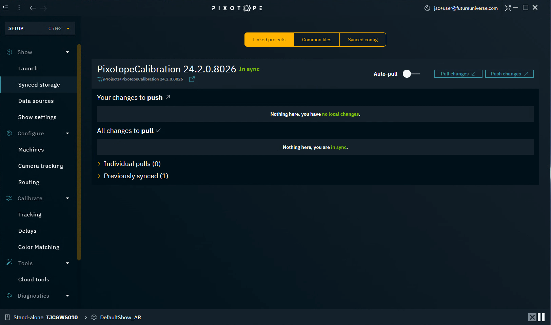Screen dimensions: 551x325
Task: Open the SETUP view dropdown
Action: pos(40,28)
